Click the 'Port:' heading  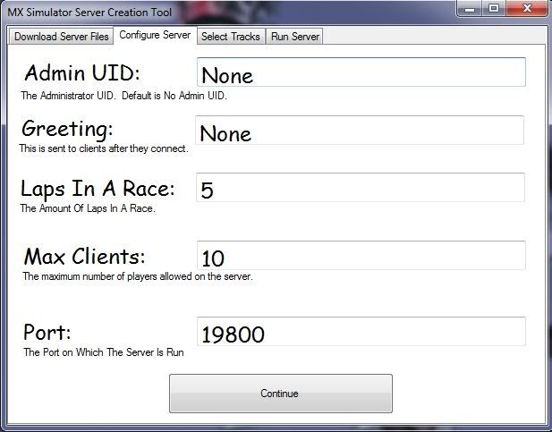point(47,333)
